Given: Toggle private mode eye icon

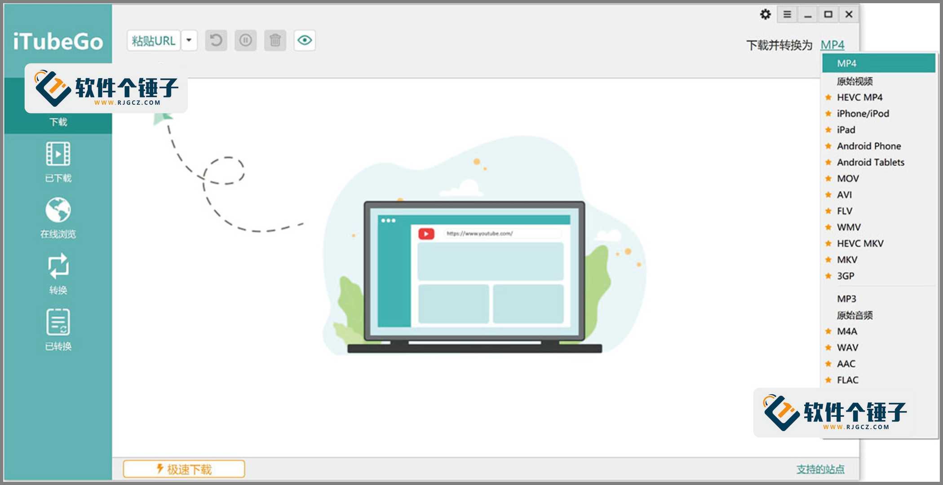Looking at the screenshot, I should point(305,41).
